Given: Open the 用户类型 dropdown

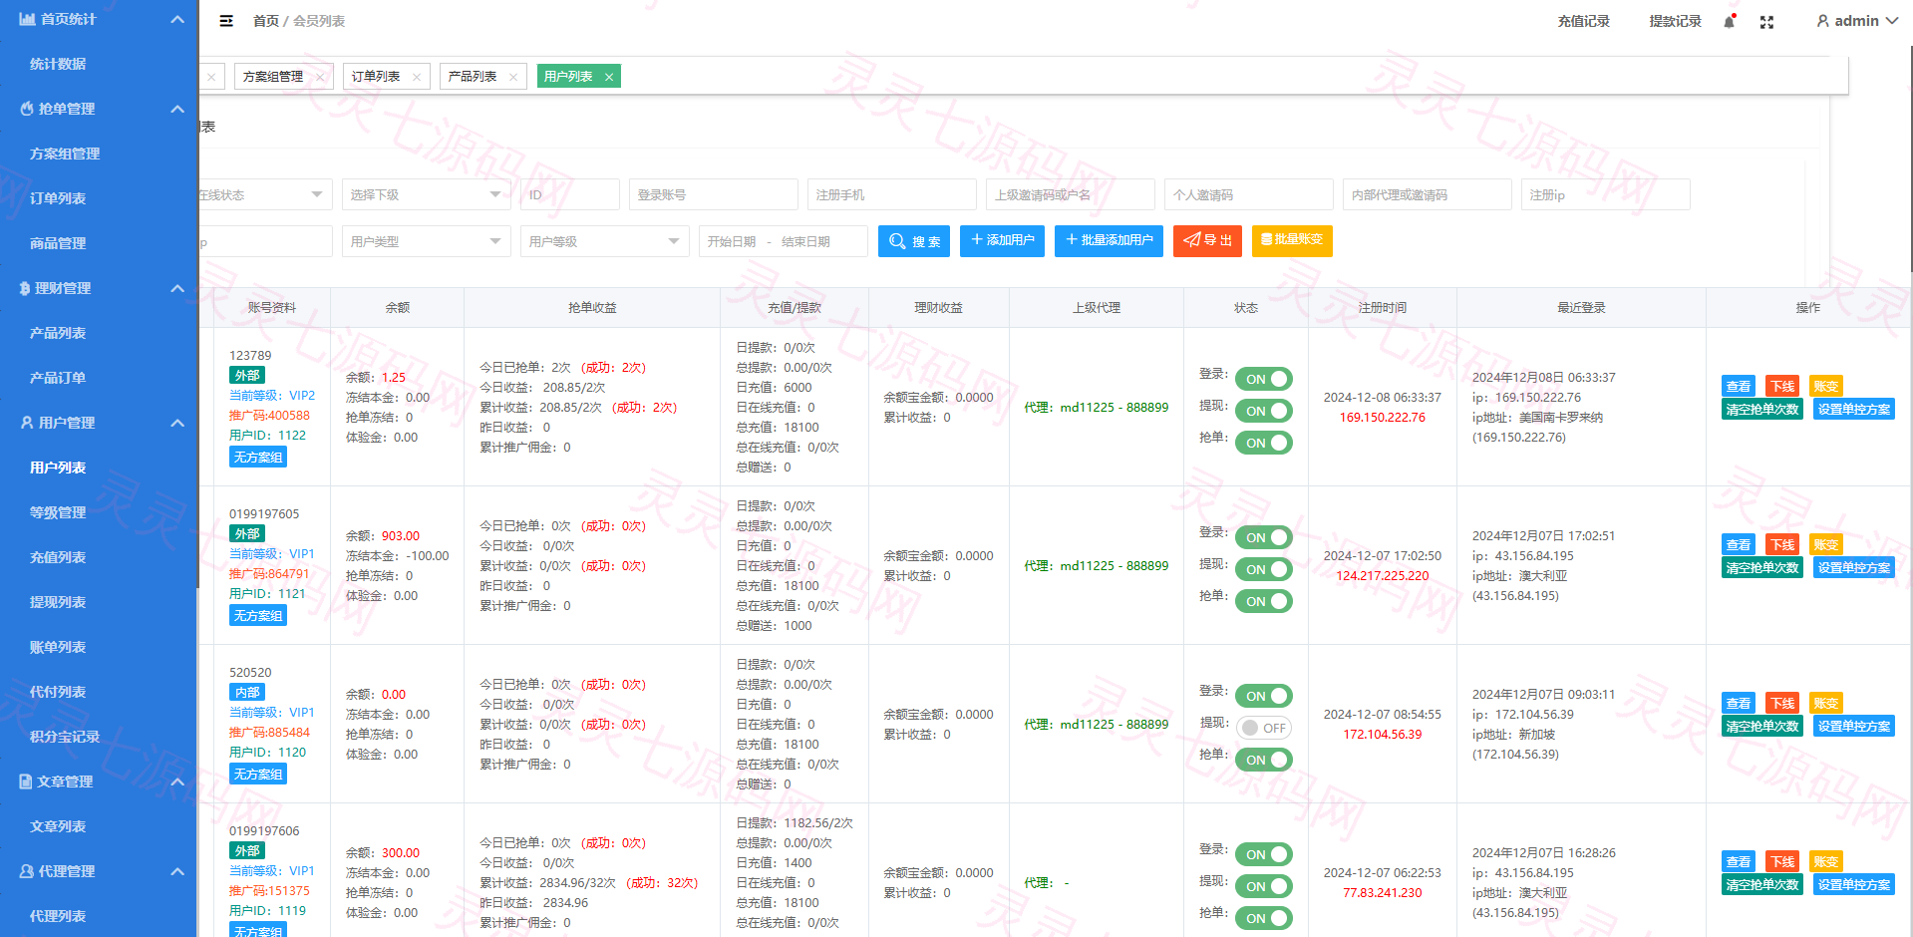Looking at the screenshot, I should pos(426,241).
